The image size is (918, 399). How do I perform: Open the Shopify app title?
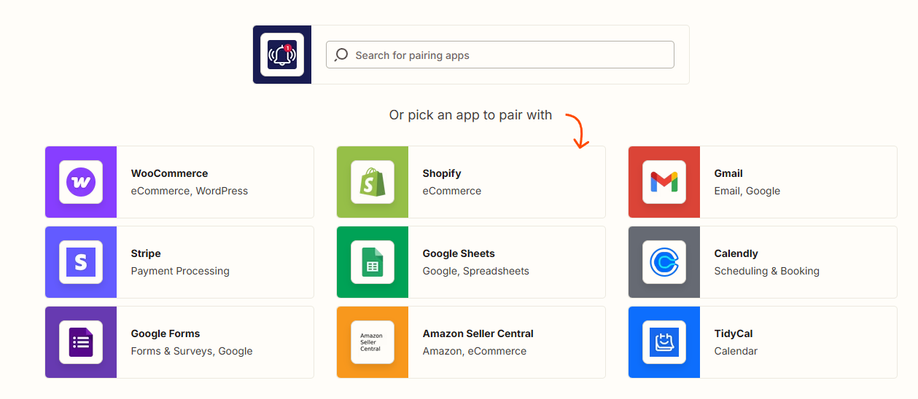click(442, 173)
